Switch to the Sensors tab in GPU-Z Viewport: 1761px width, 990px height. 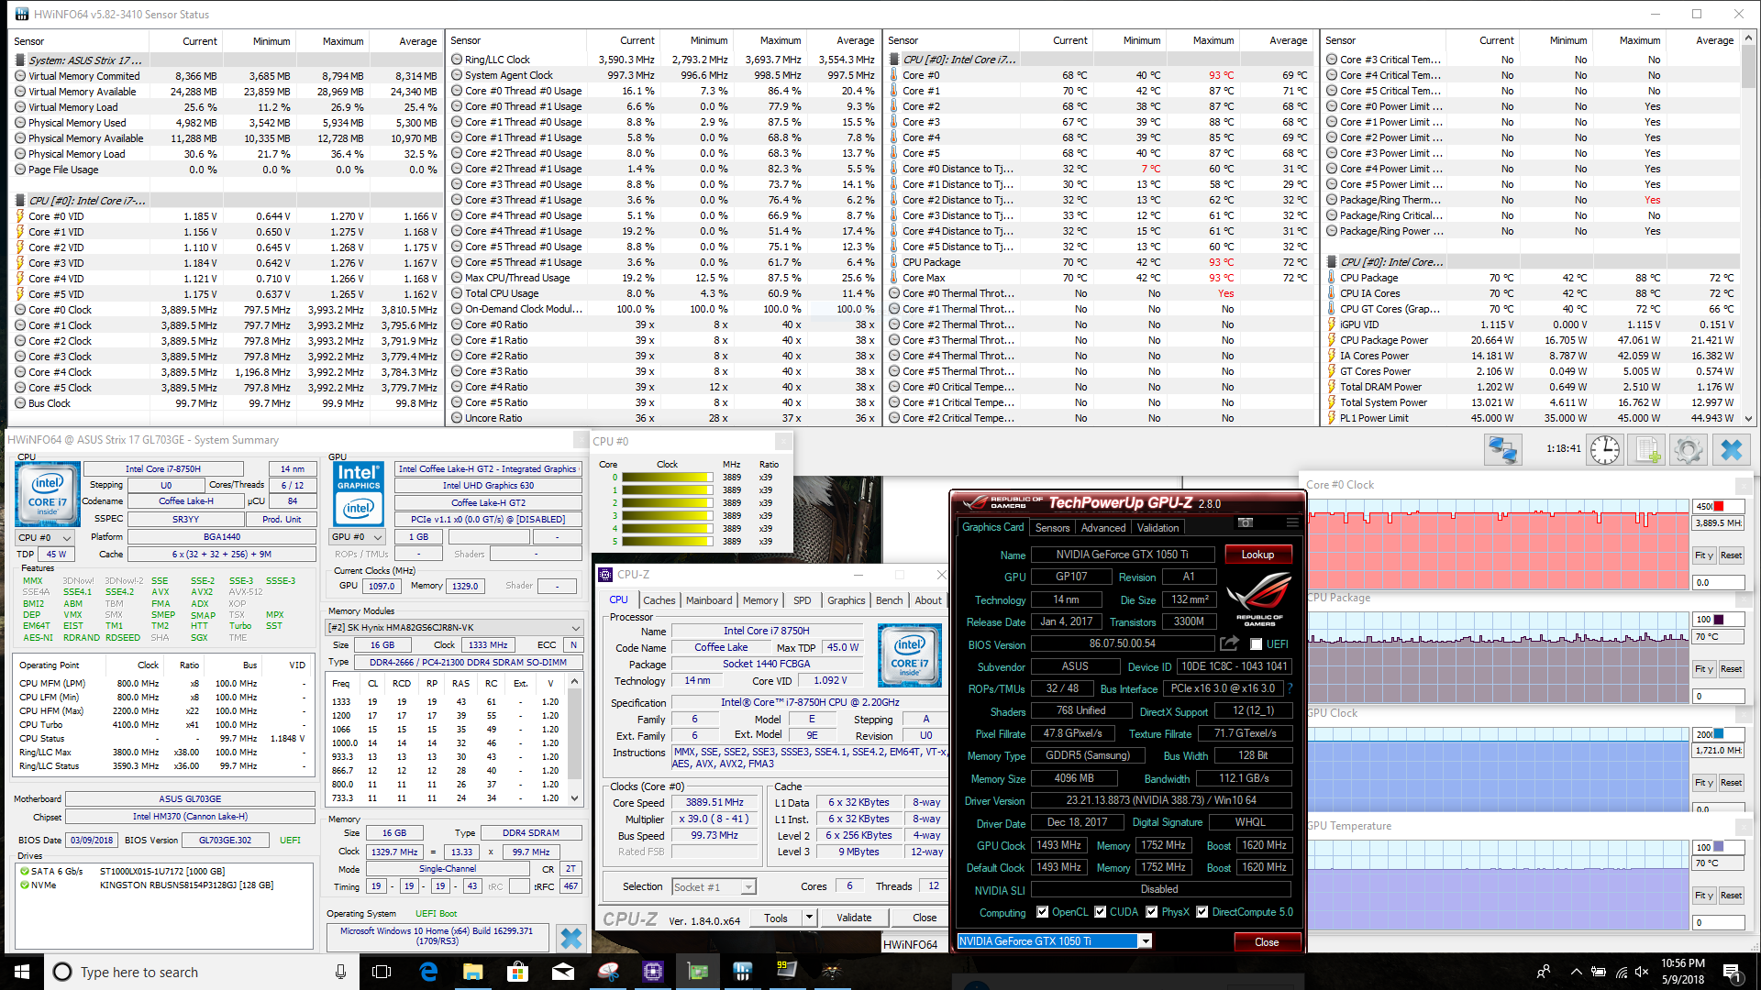click(1052, 528)
